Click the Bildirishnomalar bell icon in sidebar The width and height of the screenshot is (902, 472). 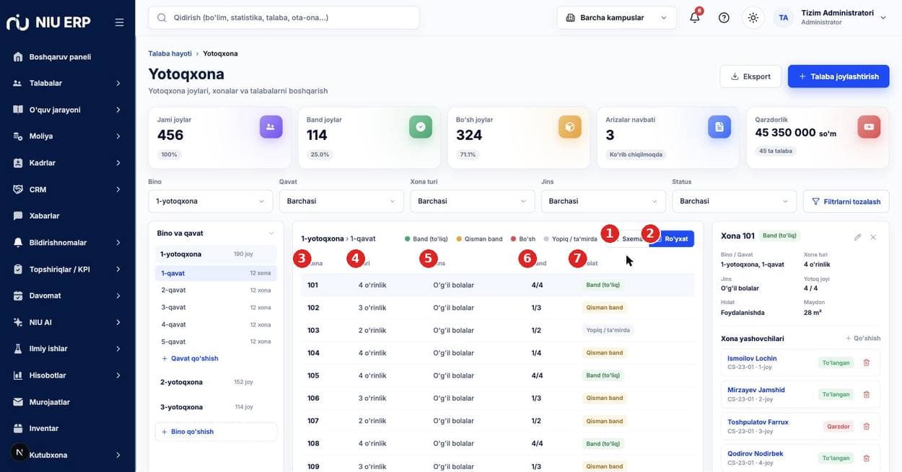click(x=18, y=242)
